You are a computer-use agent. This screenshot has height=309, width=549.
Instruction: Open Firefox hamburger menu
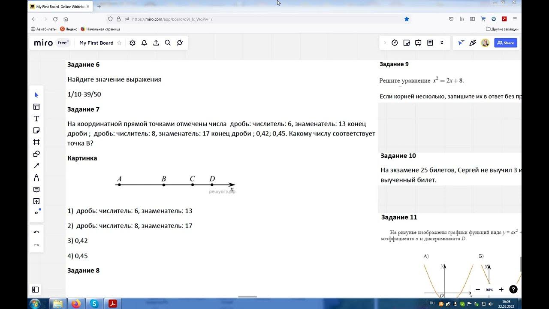515,19
